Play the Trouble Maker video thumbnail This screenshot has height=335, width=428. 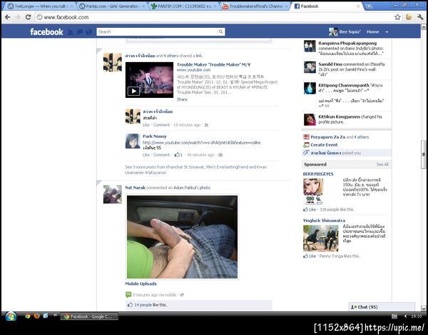(149, 80)
